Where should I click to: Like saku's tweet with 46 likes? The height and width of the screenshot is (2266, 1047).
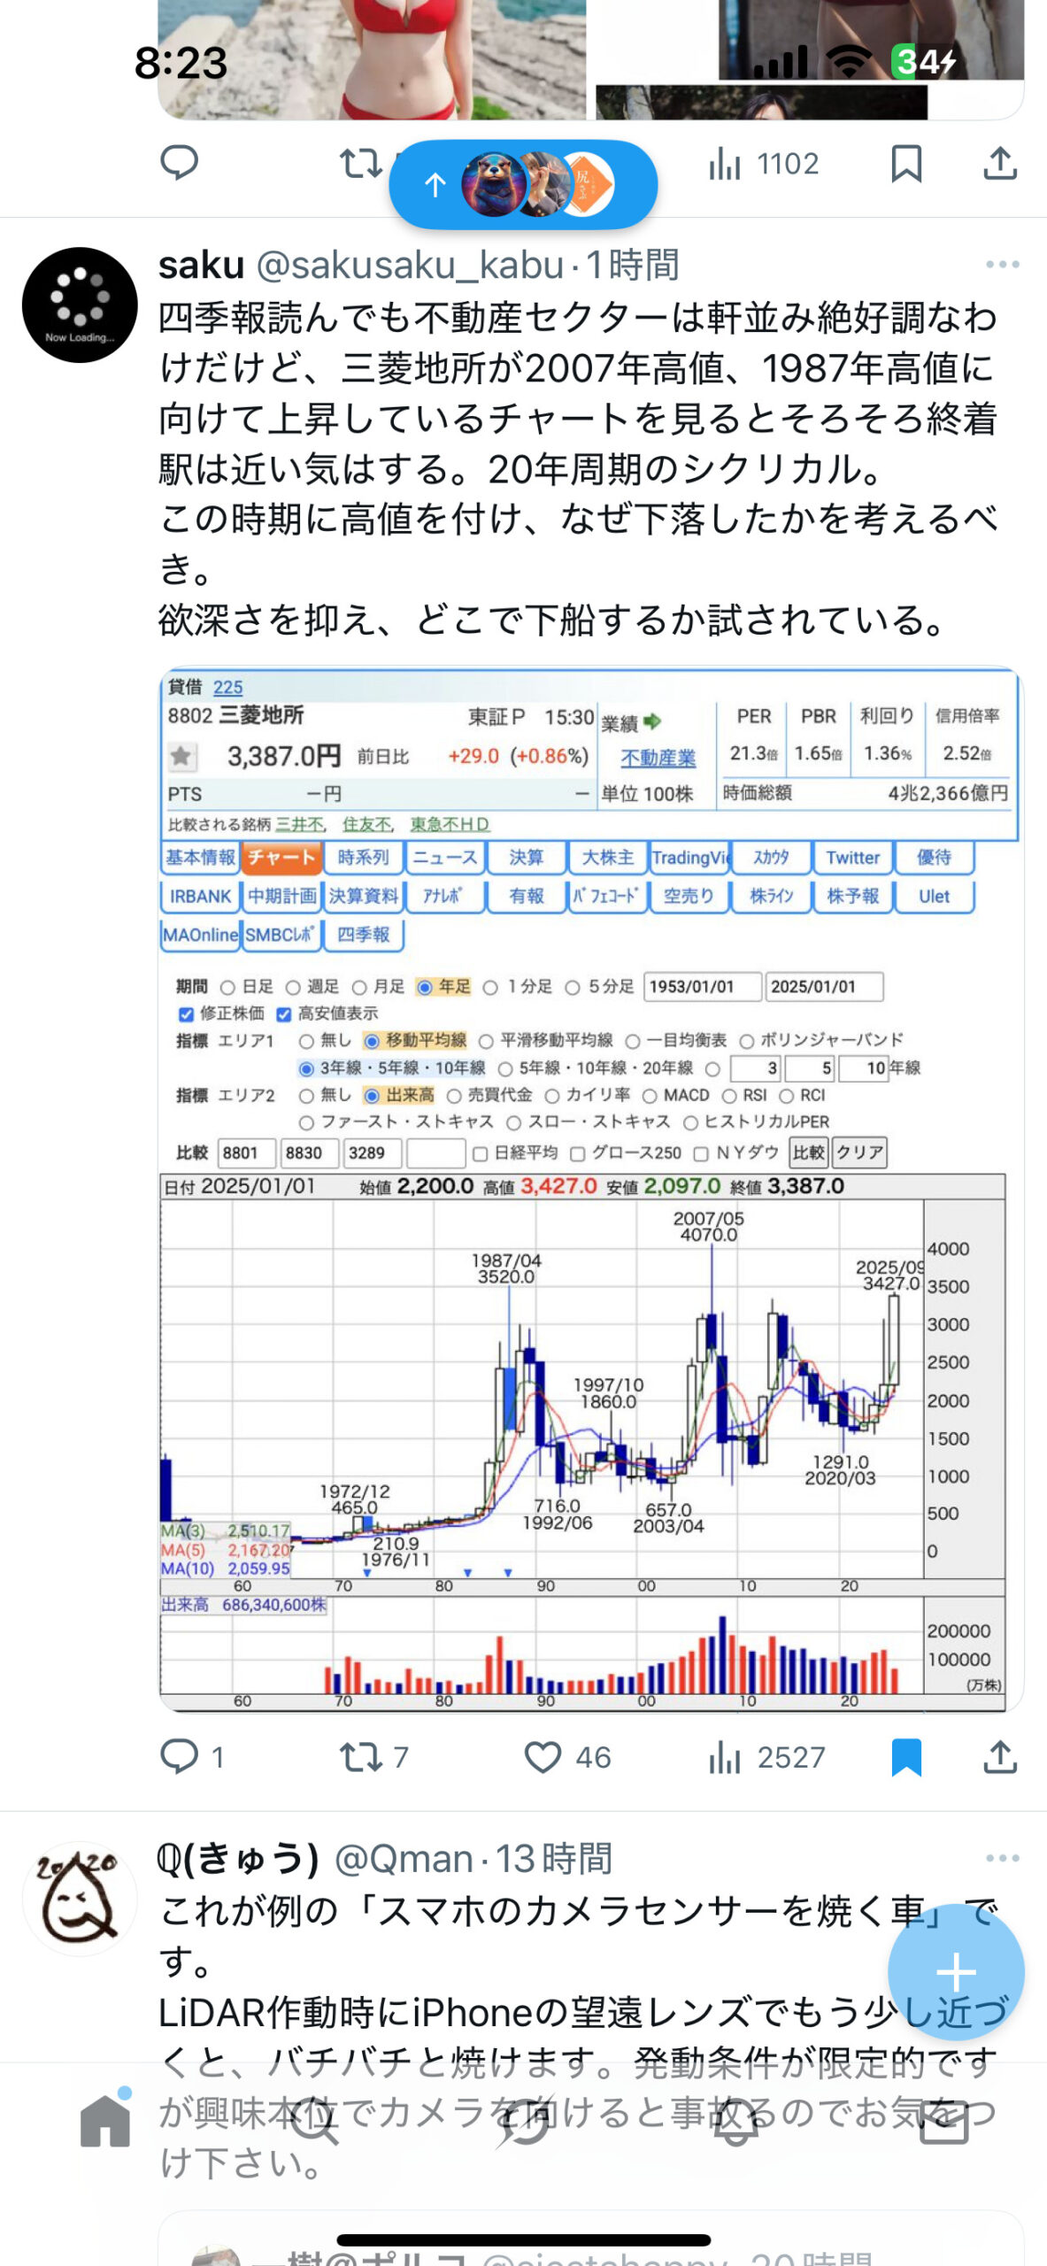pyautogui.click(x=543, y=1756)
